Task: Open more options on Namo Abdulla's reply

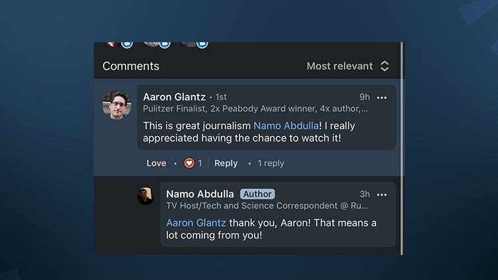Action: (381, 194)
